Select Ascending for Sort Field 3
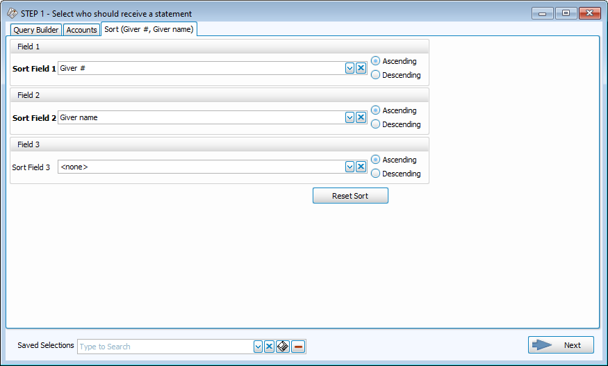This screenshot has height=366, width=608. point(376,160)
